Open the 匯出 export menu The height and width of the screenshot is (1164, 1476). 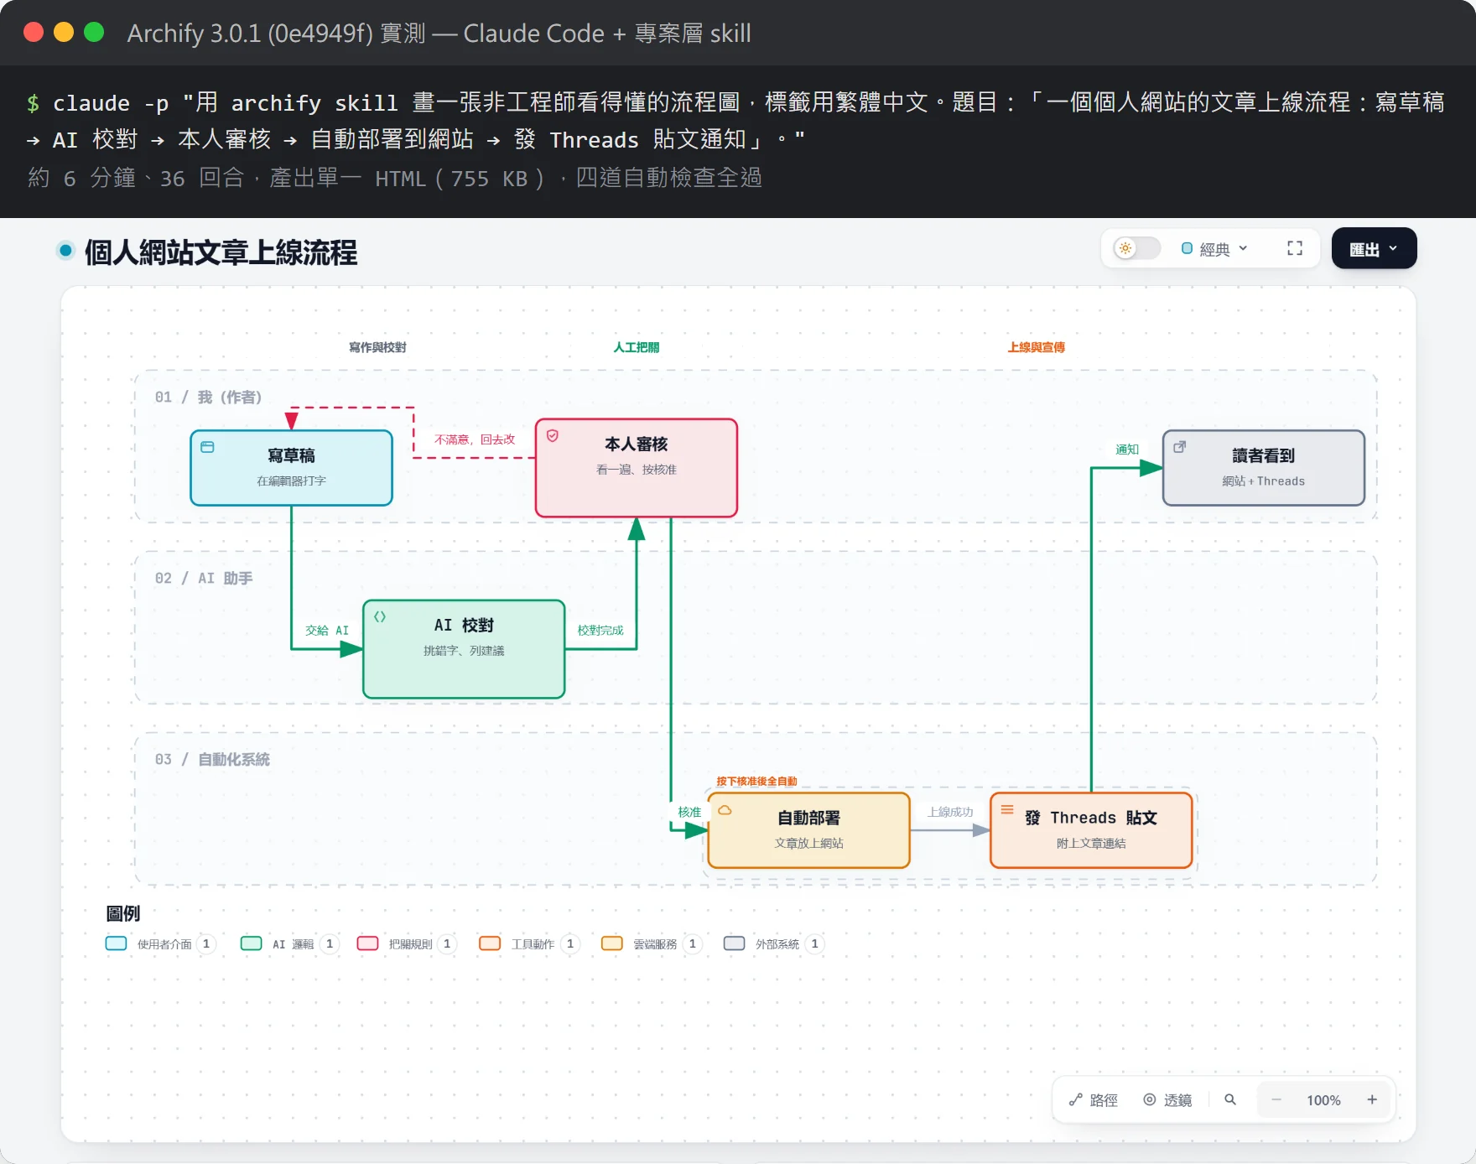1374,248
